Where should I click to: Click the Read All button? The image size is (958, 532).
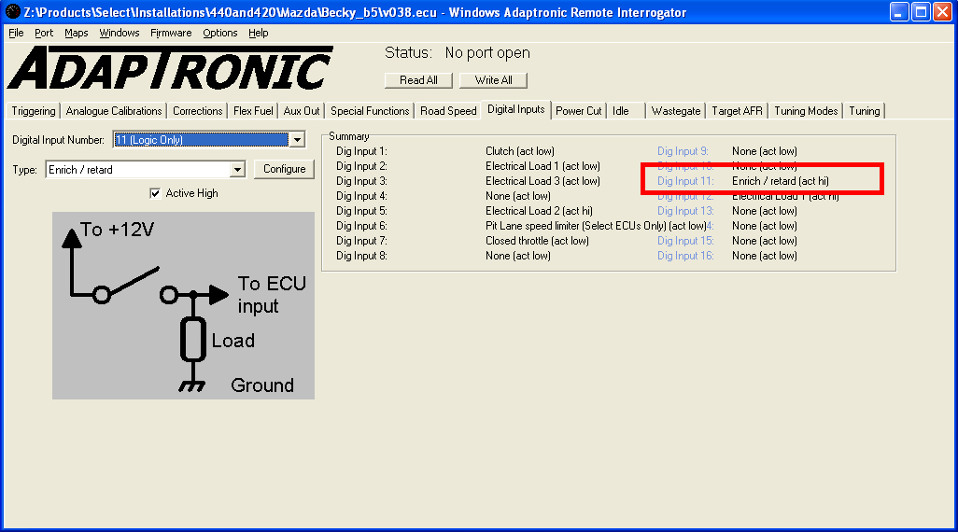[x=418, y=80]
